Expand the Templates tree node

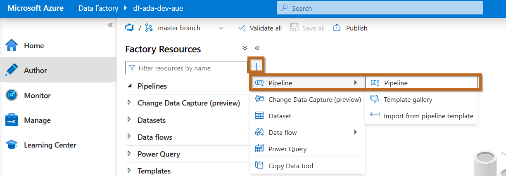[x=129, y=170]
